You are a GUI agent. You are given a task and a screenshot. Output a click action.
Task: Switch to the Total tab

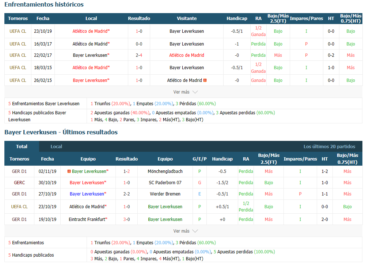(x=22, y=147)
